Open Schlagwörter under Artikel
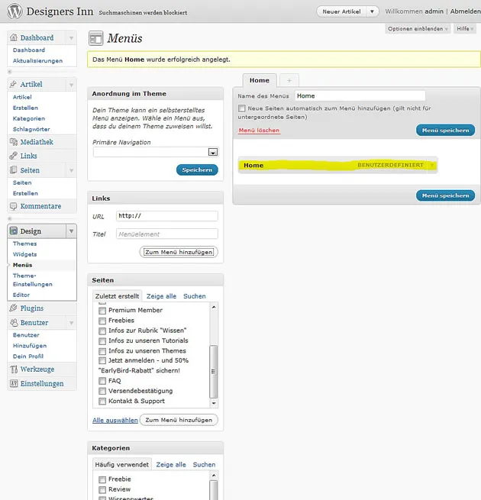 pos(31,129)
